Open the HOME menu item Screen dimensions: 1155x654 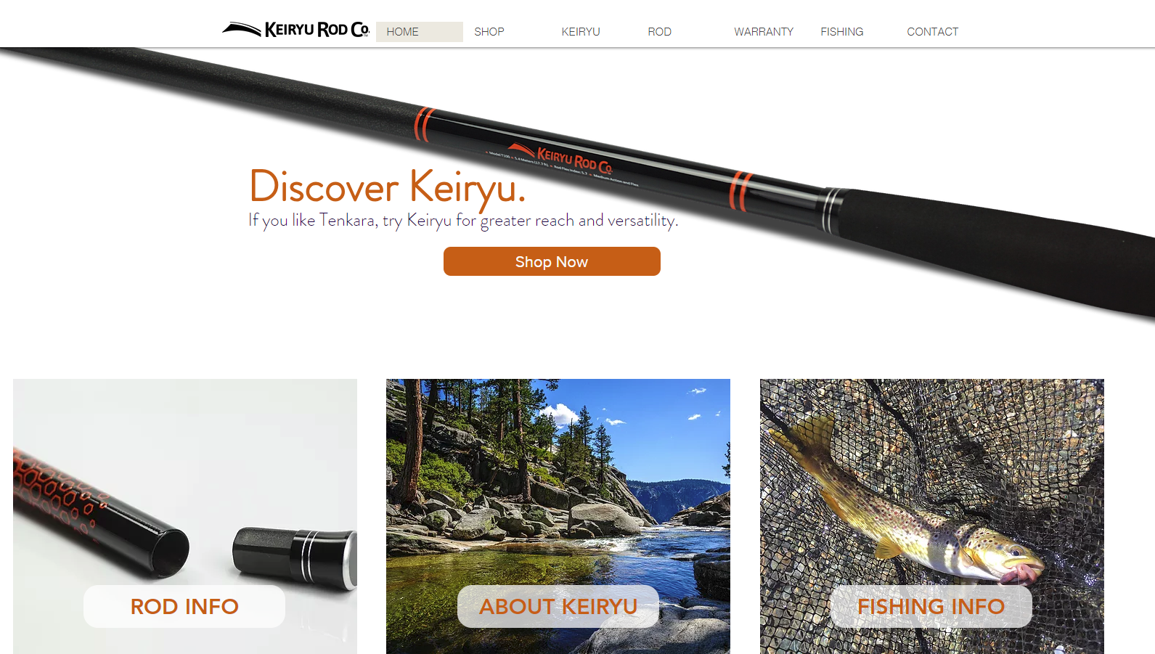pos(419,32)
